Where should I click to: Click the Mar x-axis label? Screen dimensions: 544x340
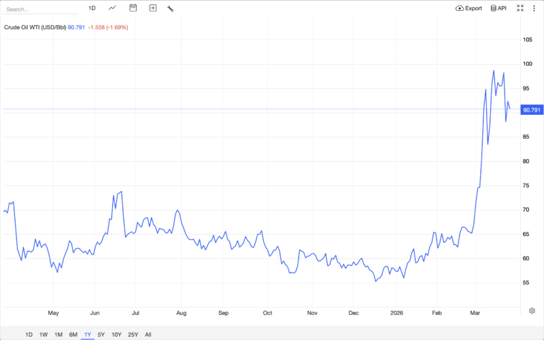coord(475,313)
